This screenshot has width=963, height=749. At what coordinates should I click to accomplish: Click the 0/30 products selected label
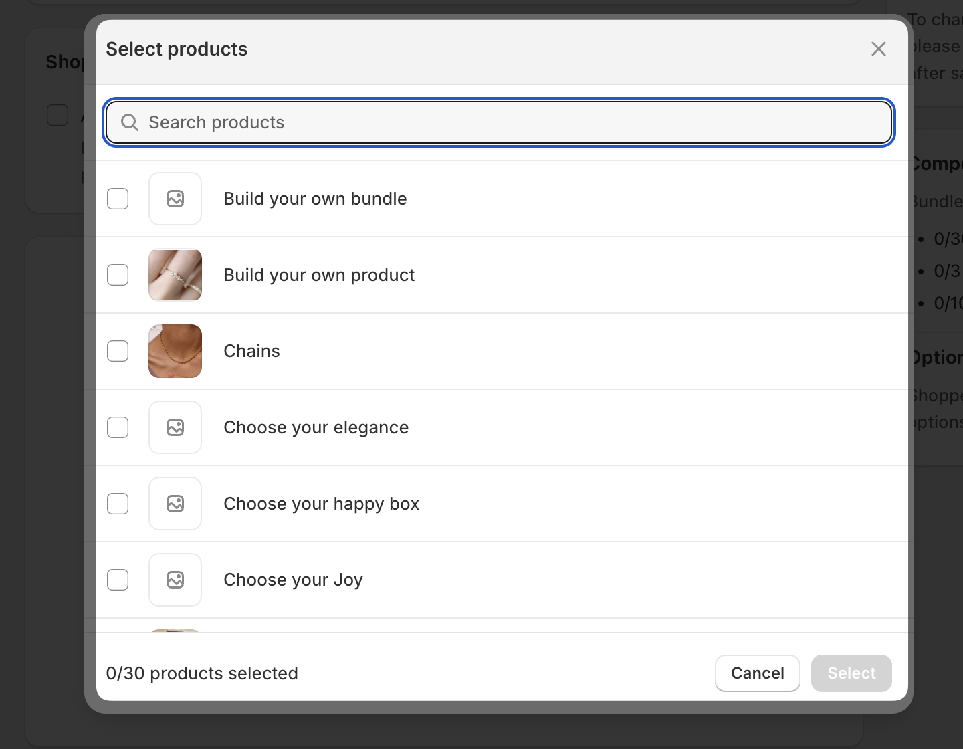point(202,673)
